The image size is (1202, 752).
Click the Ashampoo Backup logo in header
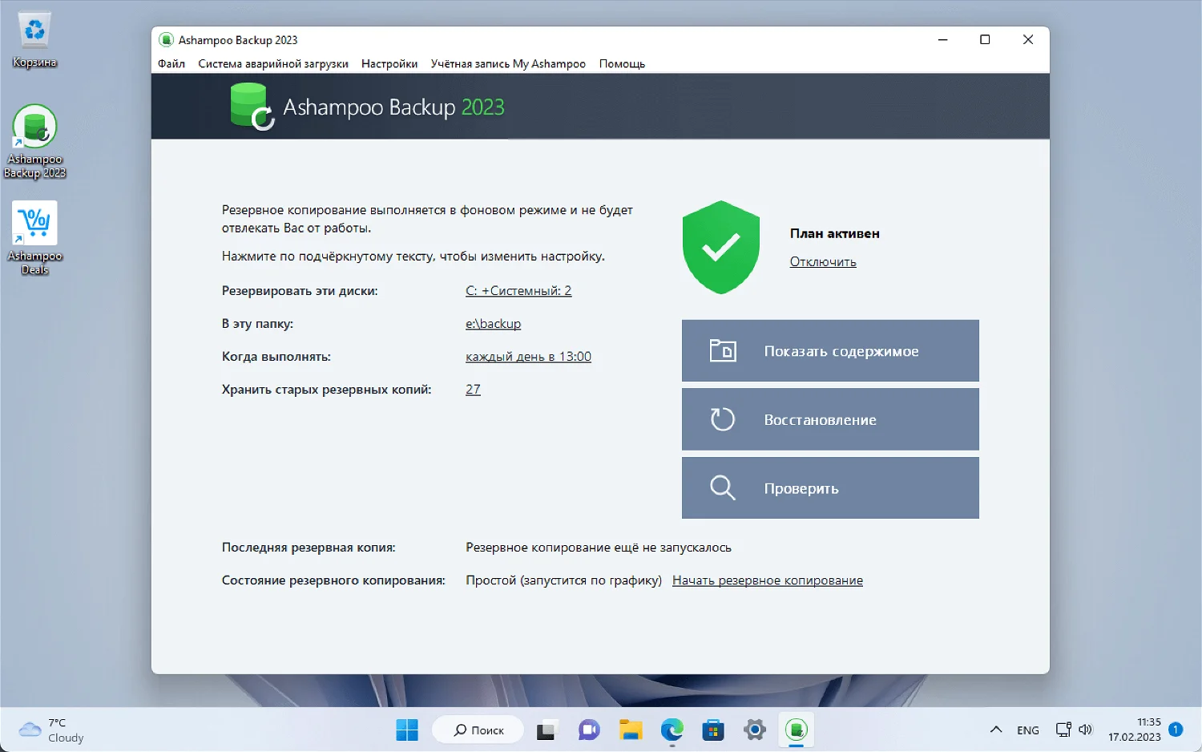(252, 107)
